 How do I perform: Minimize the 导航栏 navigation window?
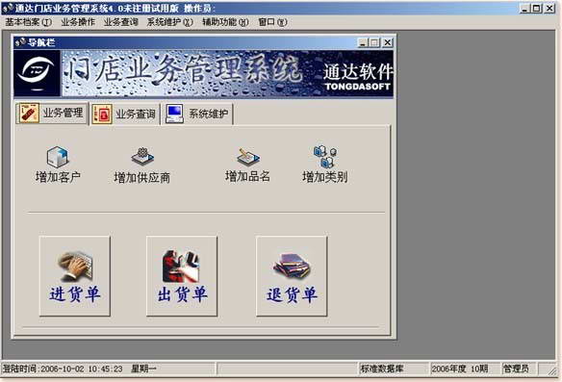click(x=363, y=42)
